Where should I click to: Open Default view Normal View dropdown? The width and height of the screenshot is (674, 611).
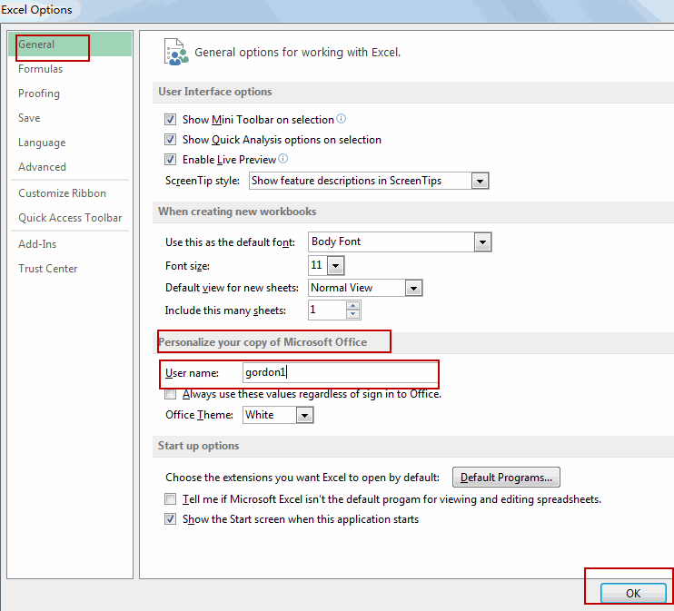pos(413,288)
